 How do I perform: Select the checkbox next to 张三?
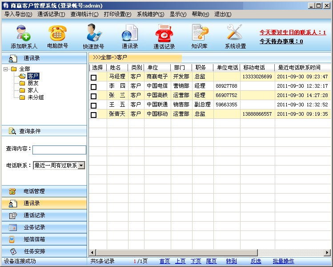(x=93, y=96)
